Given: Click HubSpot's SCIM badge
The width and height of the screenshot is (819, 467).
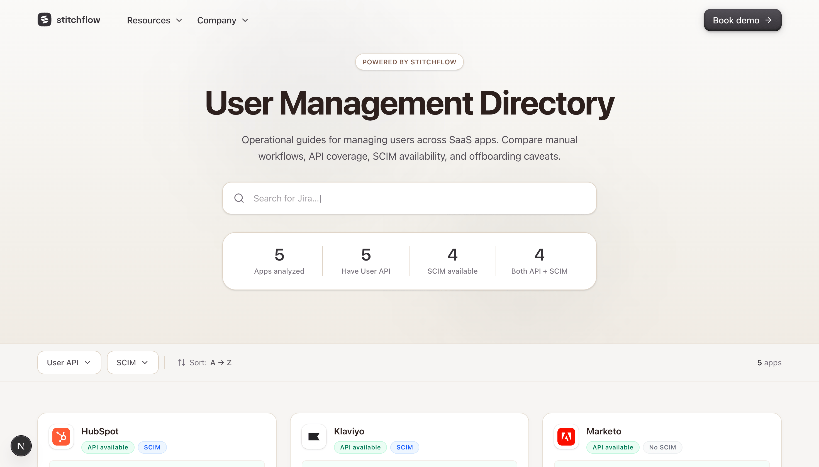Looking at the screenshot, I should [x=152, y=447].
